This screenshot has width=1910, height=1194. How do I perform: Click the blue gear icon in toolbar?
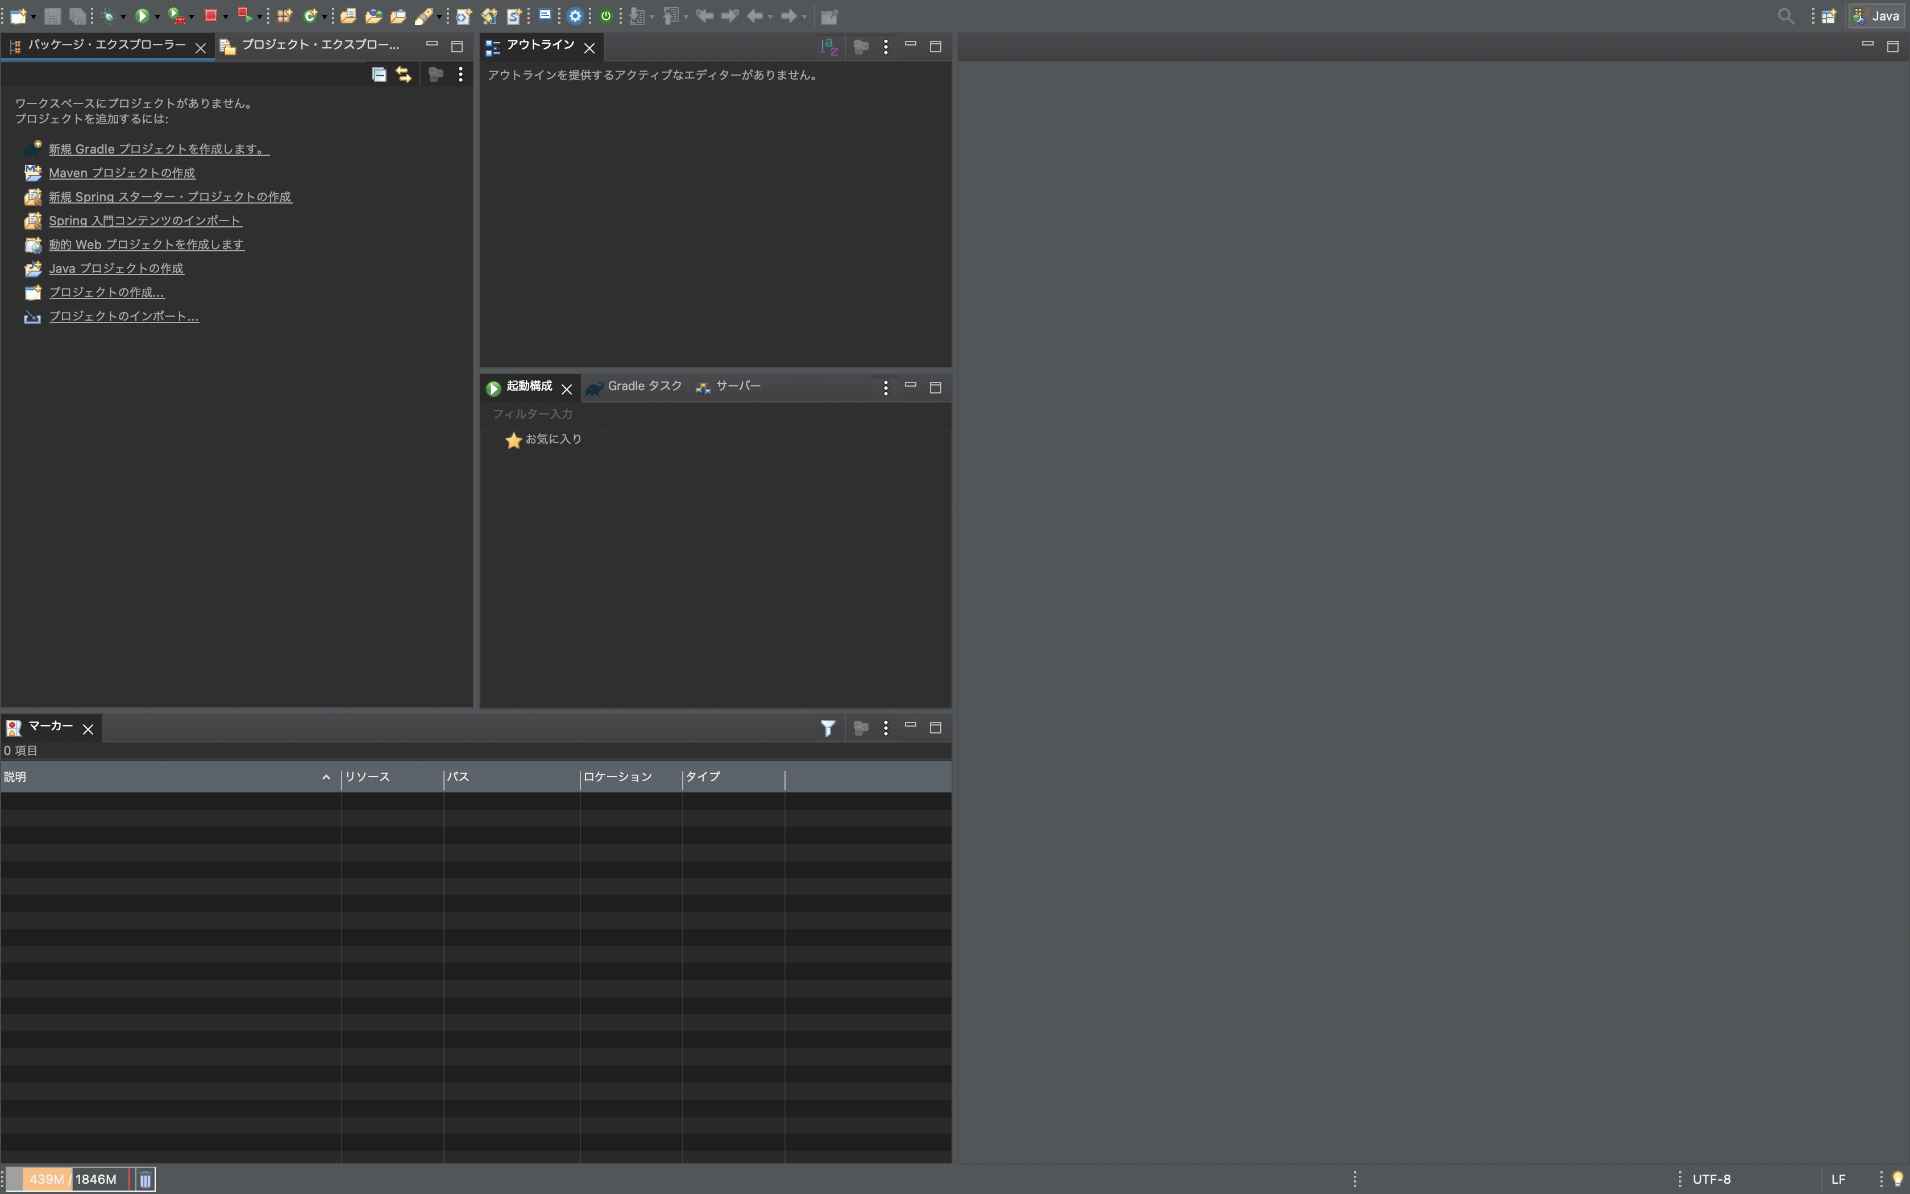(575, 16)
